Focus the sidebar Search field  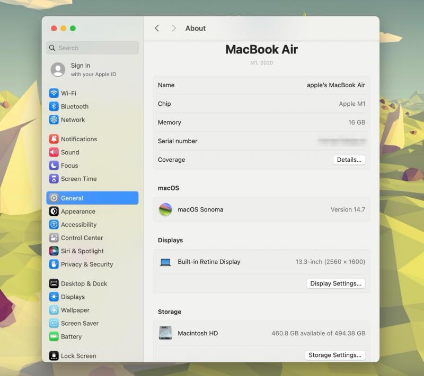(x=92, y=48)
